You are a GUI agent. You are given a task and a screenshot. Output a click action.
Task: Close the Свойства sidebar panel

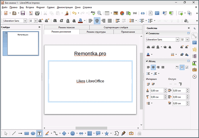pos(189,28)
